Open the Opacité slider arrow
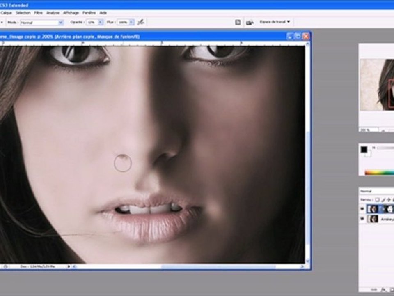The height and width of the screenshot is (296, 394). point(100,22)
